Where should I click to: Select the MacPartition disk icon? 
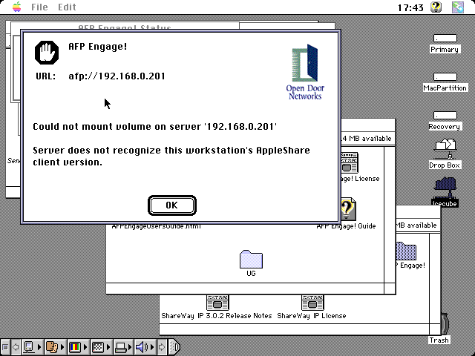(x=445, y=77)
